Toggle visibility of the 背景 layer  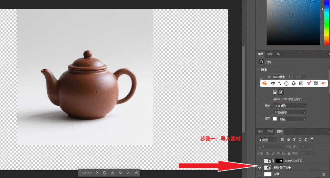pyautogui.click(x=260, y=174)
